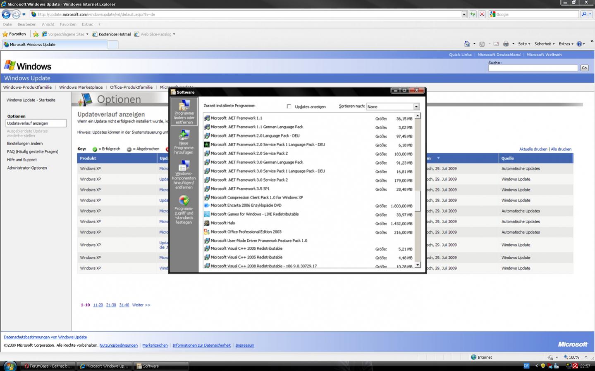The image size is (595, 371).
Task: Sort by the Quelle column header
Action: (508, 158)
